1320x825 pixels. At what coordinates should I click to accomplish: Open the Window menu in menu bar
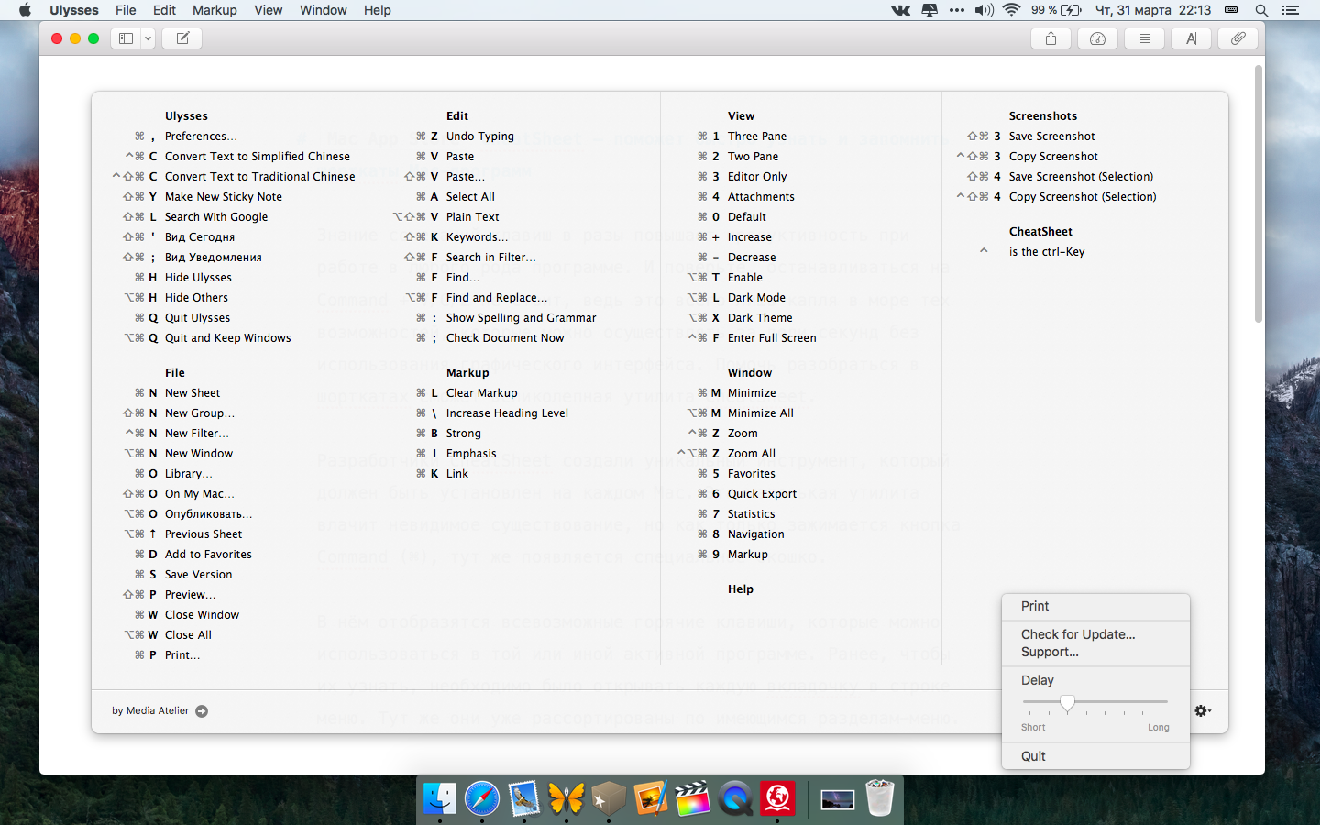[323, 10]
